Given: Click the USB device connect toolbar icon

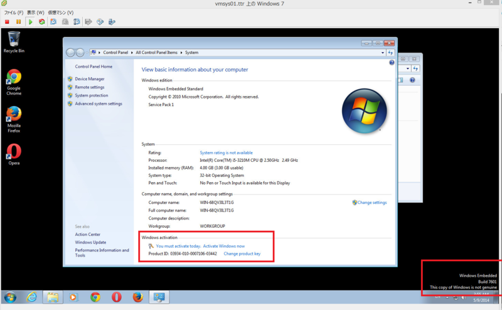Looking at the screenshot, I should click(112, 22).
